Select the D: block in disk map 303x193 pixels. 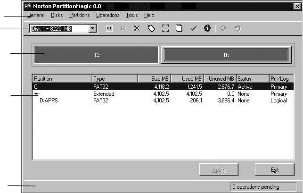coord(226,55)
